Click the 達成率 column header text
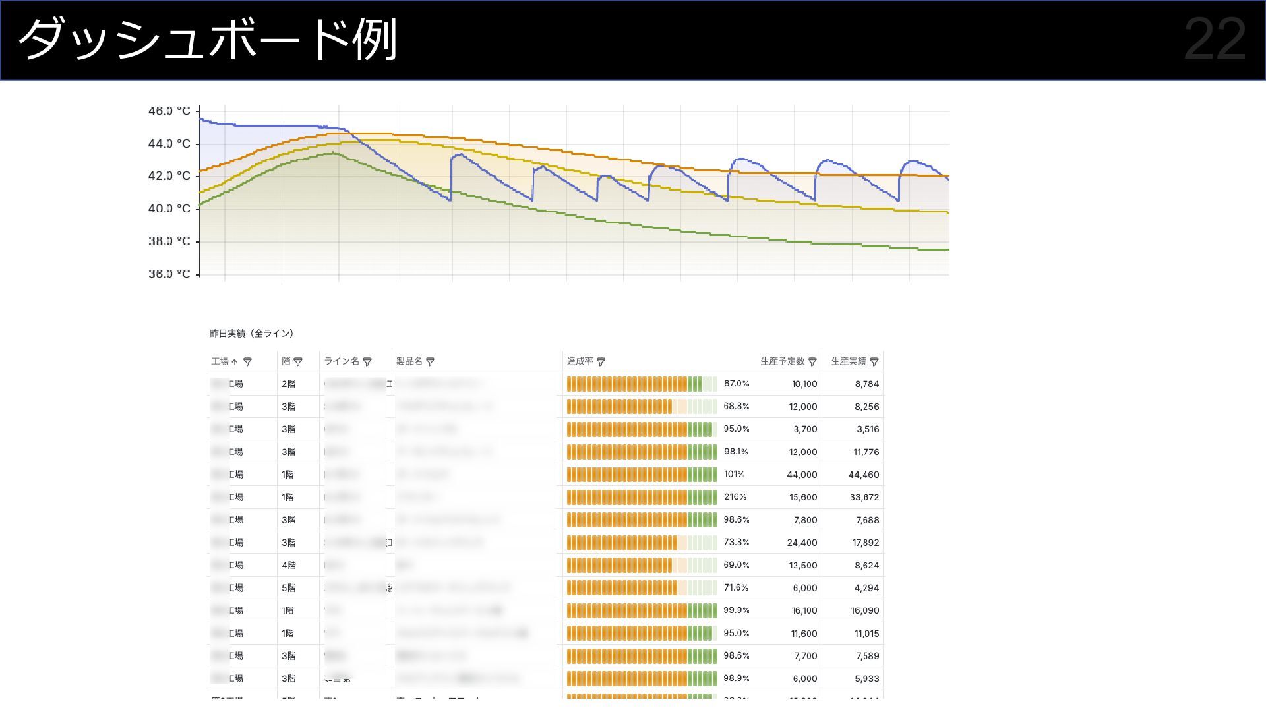1266x712 pixels. [x=580, y=361]
